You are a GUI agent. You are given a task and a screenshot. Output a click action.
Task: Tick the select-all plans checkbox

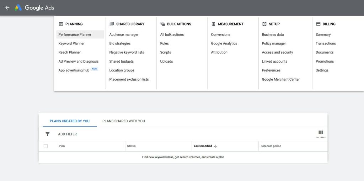[46, 146]
